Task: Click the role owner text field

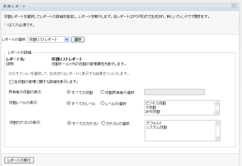Action: coord(174,92)
